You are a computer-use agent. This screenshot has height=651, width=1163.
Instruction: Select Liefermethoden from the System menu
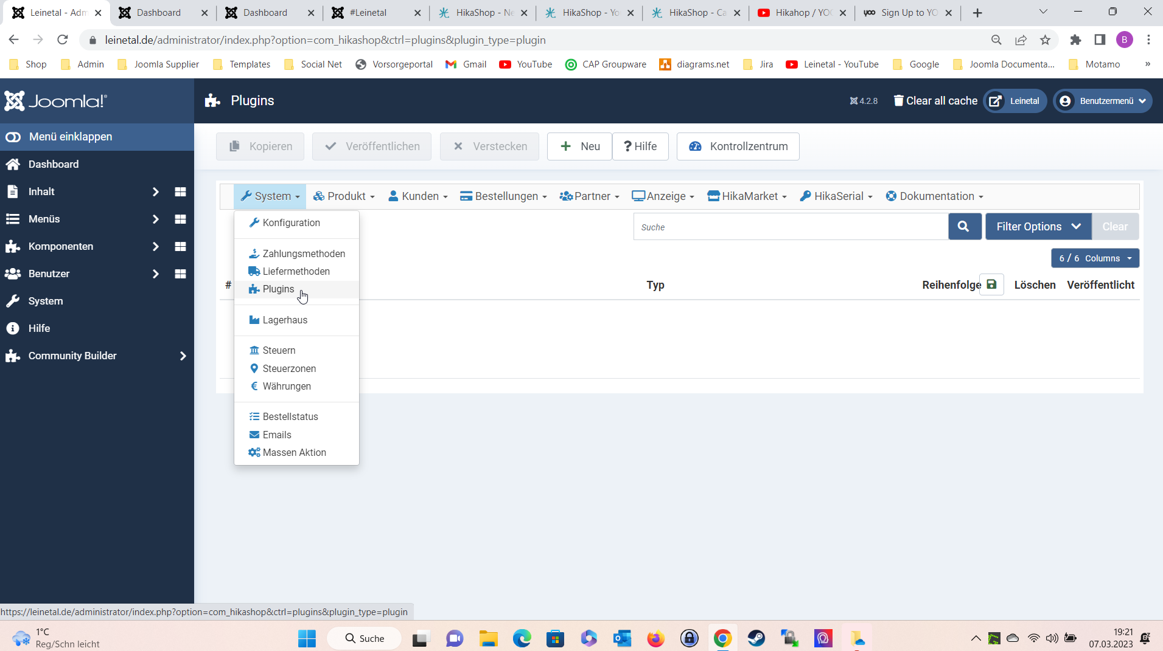pos(296,271)
